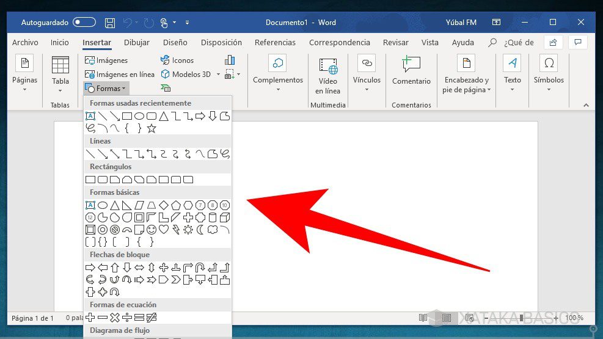Viewport: 603px width, 339px height.
Task: Pick the cube shape in Formas básicas
Action: point(225,217)
